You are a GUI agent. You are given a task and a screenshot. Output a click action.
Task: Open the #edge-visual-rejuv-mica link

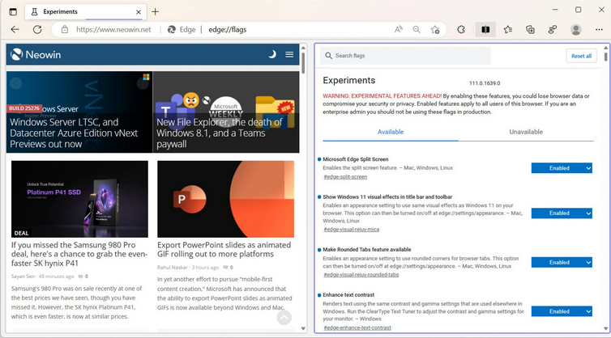(350, 229)
